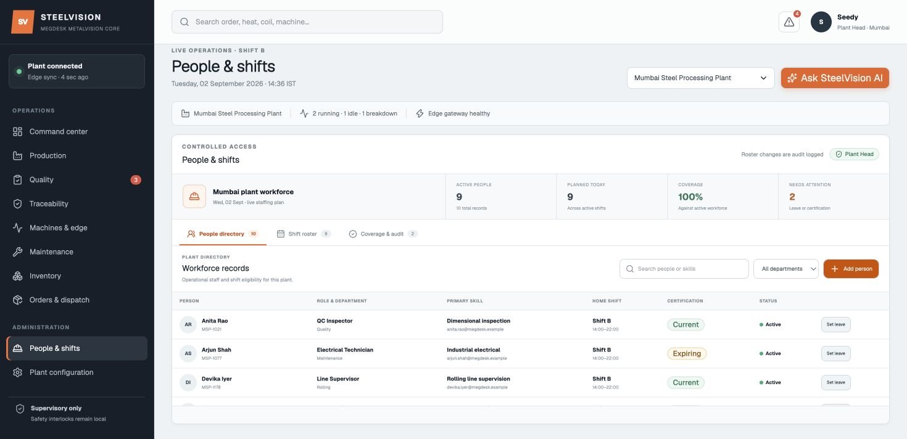Screen dimensions: 907x439
Task: Click the hard hat workforce icon
Action: click(x=194, y=197)
